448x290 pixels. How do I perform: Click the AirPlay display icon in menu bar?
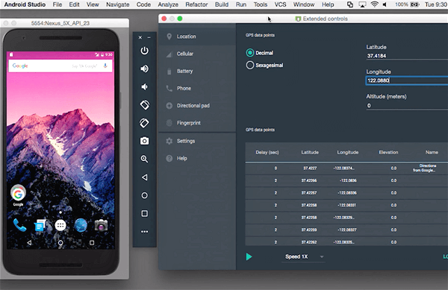click(362, 4)
